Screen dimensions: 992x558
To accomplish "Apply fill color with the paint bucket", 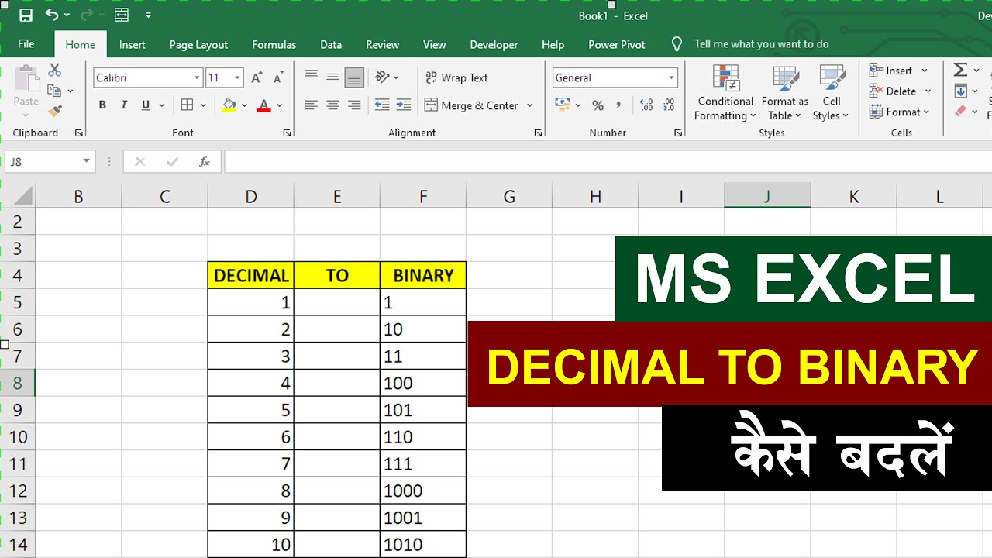I will point(229,105).
